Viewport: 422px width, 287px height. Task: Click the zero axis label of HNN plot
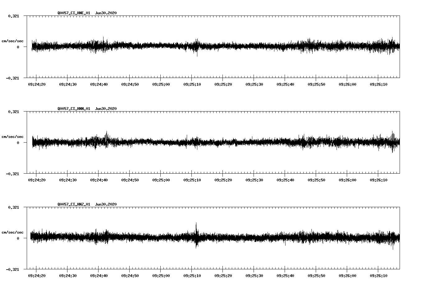click(18, 143)
